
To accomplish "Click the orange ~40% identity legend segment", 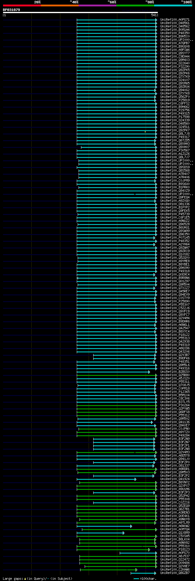I will coord(59,5).
